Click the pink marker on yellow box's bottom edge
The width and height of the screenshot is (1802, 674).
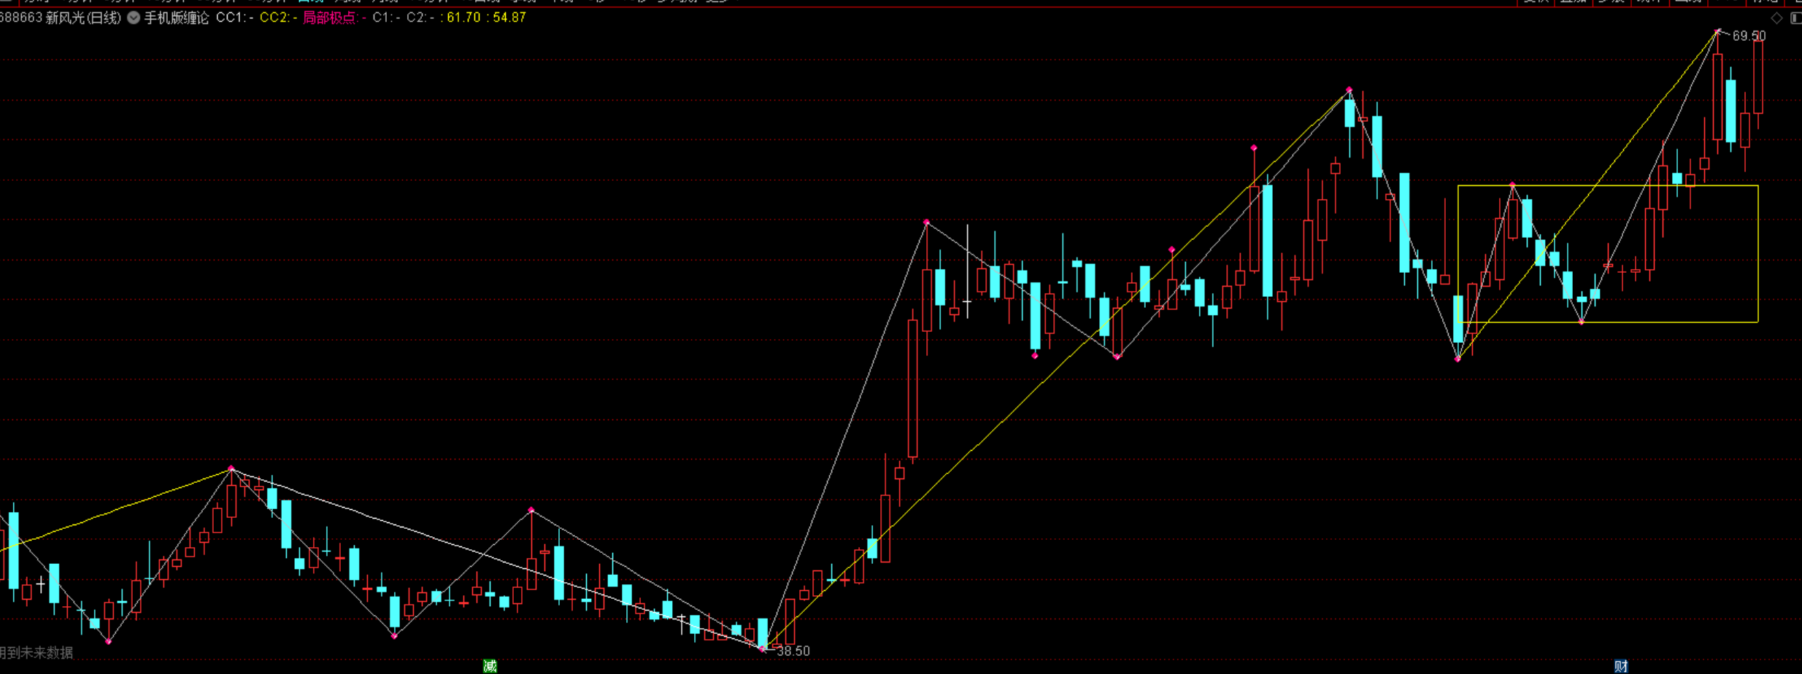coord(1582,322)
